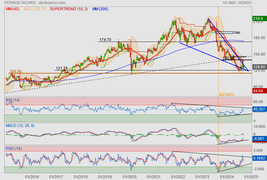This screenshot has height=180, width=267.
Task: Click the MACD value tag -4.067
Action: point(260,139)
